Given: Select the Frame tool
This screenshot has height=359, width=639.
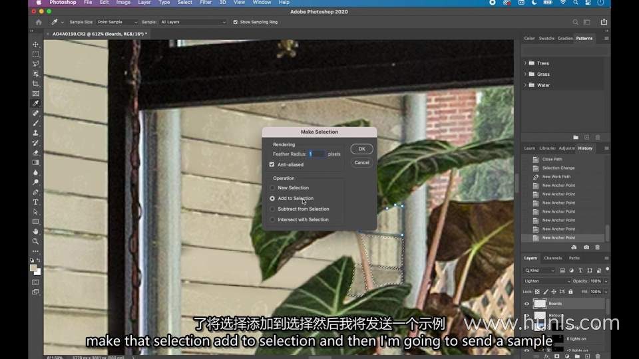Looking at the screenshot, I should pyautogui.click(x=36, y=94).
